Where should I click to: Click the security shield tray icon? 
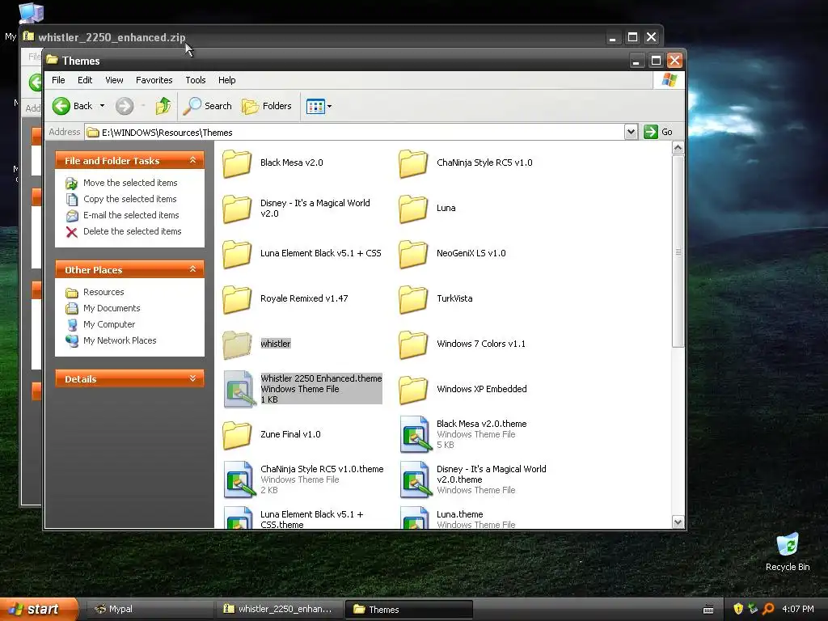[738, 609]
